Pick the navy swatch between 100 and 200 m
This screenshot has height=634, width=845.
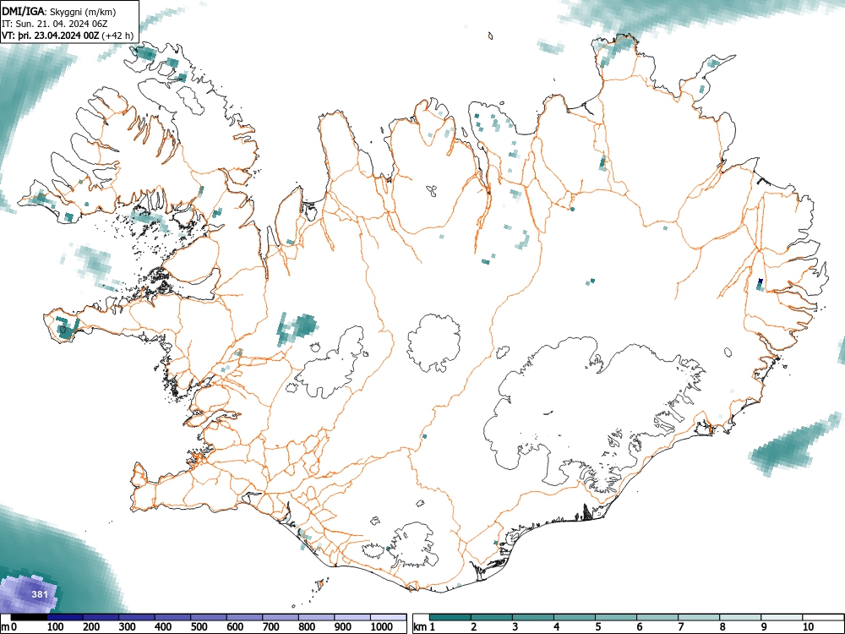pos(65,617)
